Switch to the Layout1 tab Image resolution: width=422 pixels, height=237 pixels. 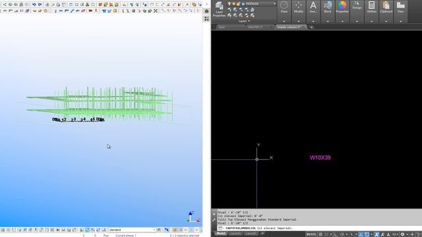(x=235, y=234)
